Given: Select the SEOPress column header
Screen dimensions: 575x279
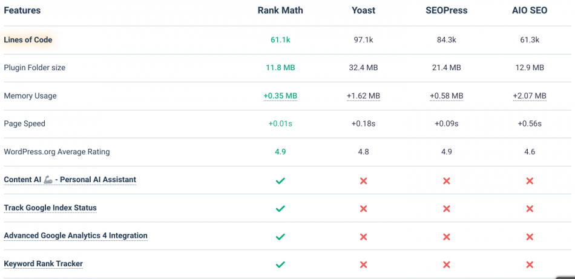Looking at the screenshot, I should [x=446, y=10].
